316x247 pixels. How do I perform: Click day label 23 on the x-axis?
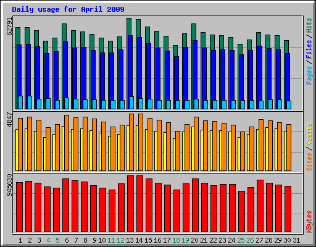[222, 240]
